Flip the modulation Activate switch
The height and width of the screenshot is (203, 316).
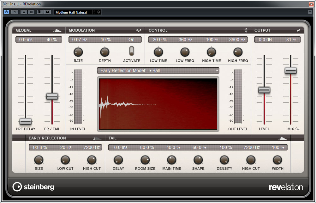coord(132,51)
